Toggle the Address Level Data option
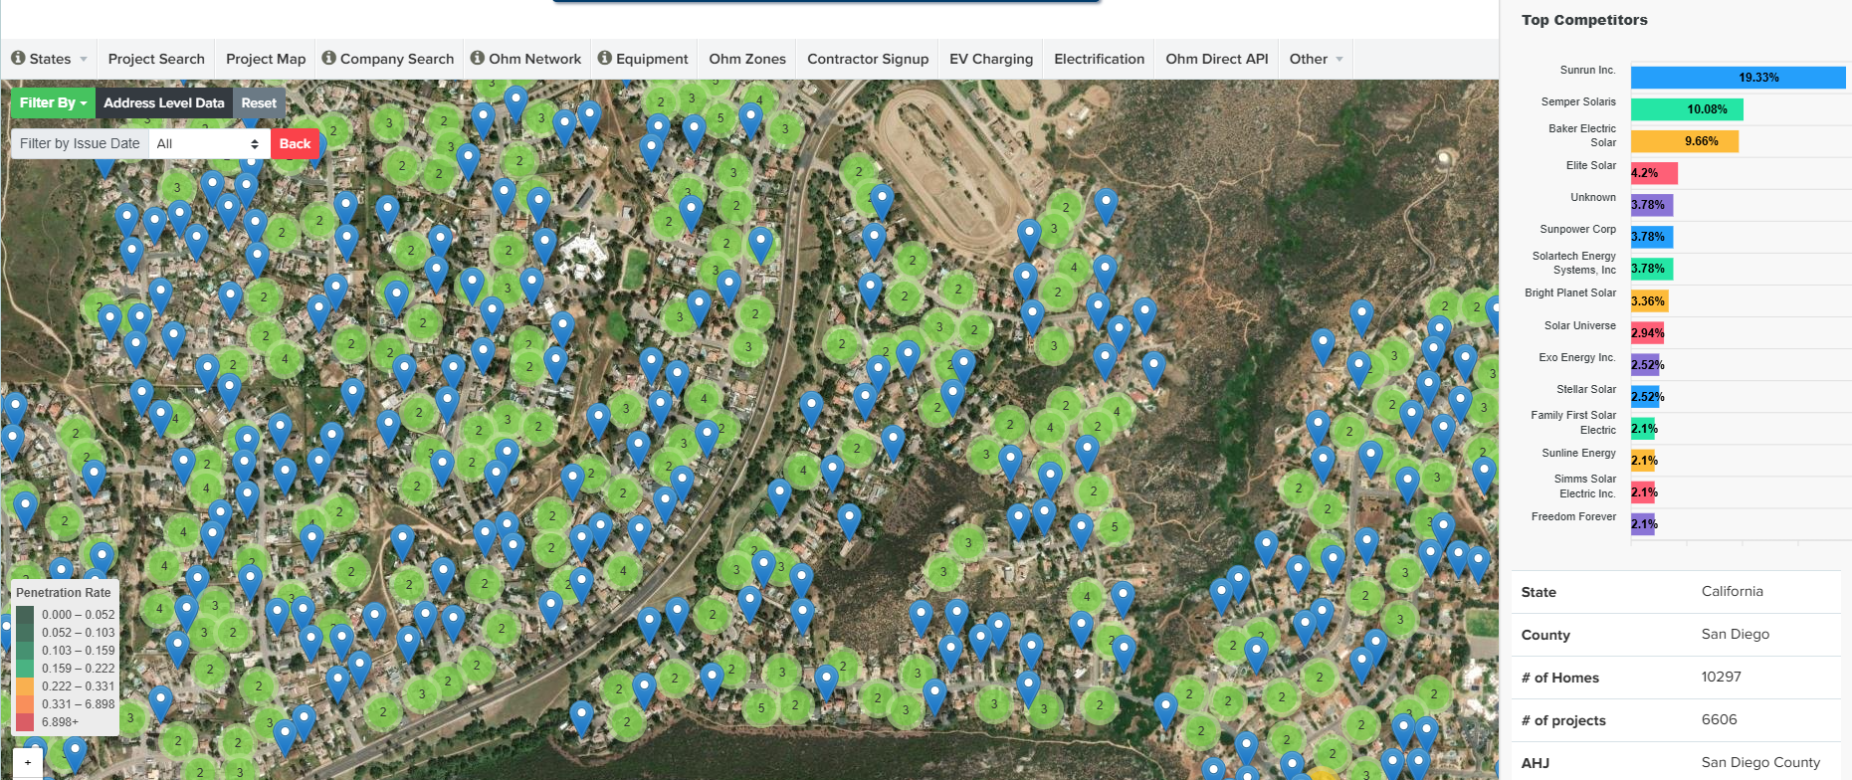Screen dimensions: 1852x780 [x=164, y=102]
